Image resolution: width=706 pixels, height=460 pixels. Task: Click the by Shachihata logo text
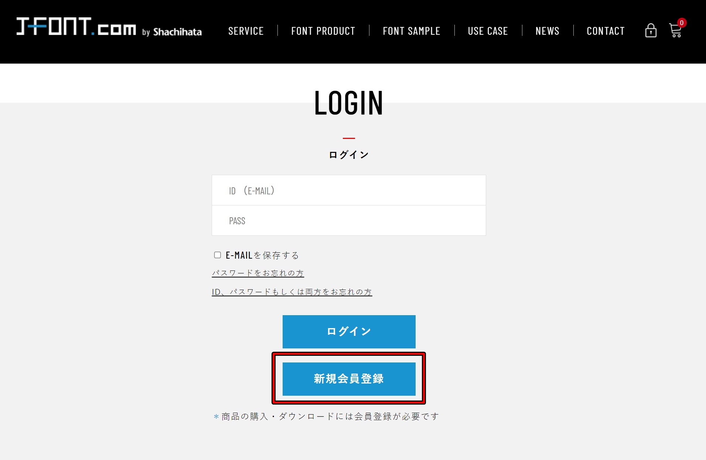(172, 32)
